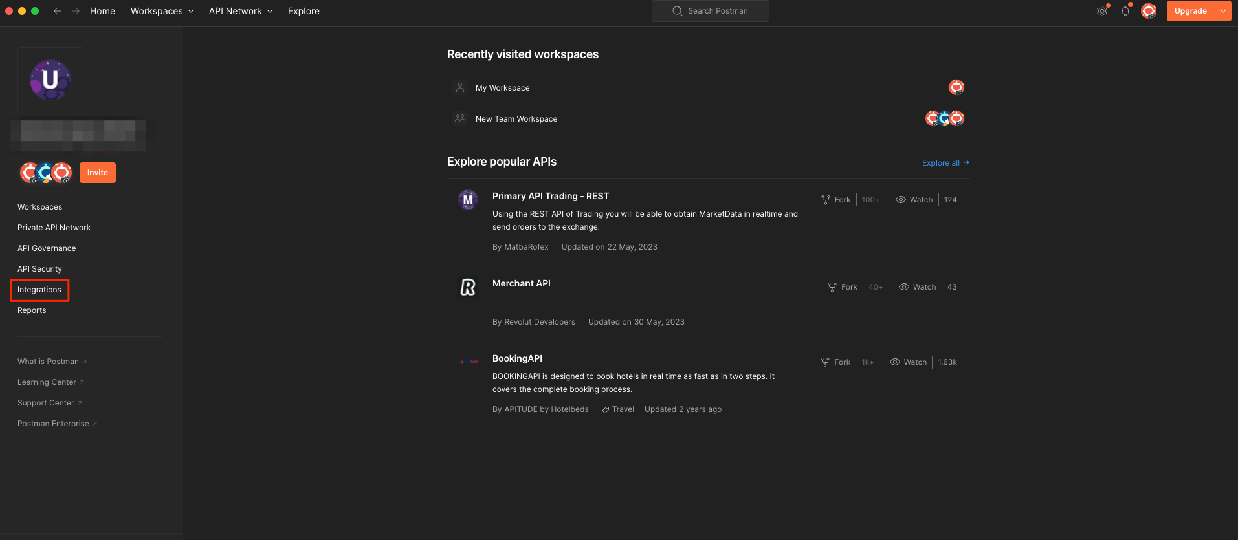Open the settings gear icon
The width and height of the screenshot is (1238, 540).
[x=1102, y=11]
